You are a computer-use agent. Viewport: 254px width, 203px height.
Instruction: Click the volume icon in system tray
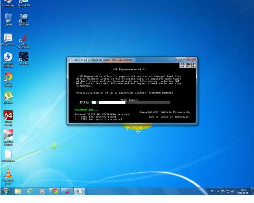click(233, 191)
